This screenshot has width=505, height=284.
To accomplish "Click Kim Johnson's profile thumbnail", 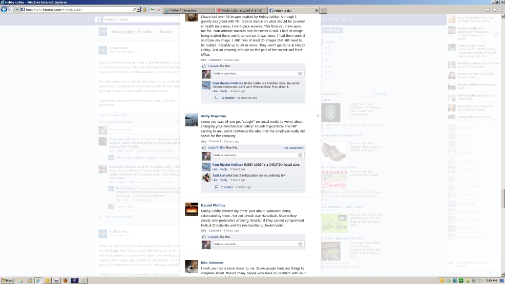I will tap(192, 266).
